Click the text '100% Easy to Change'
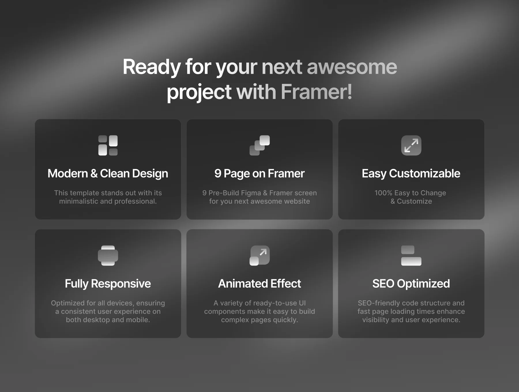This screenshot has height=392, width=519. [x=410, y=193]
